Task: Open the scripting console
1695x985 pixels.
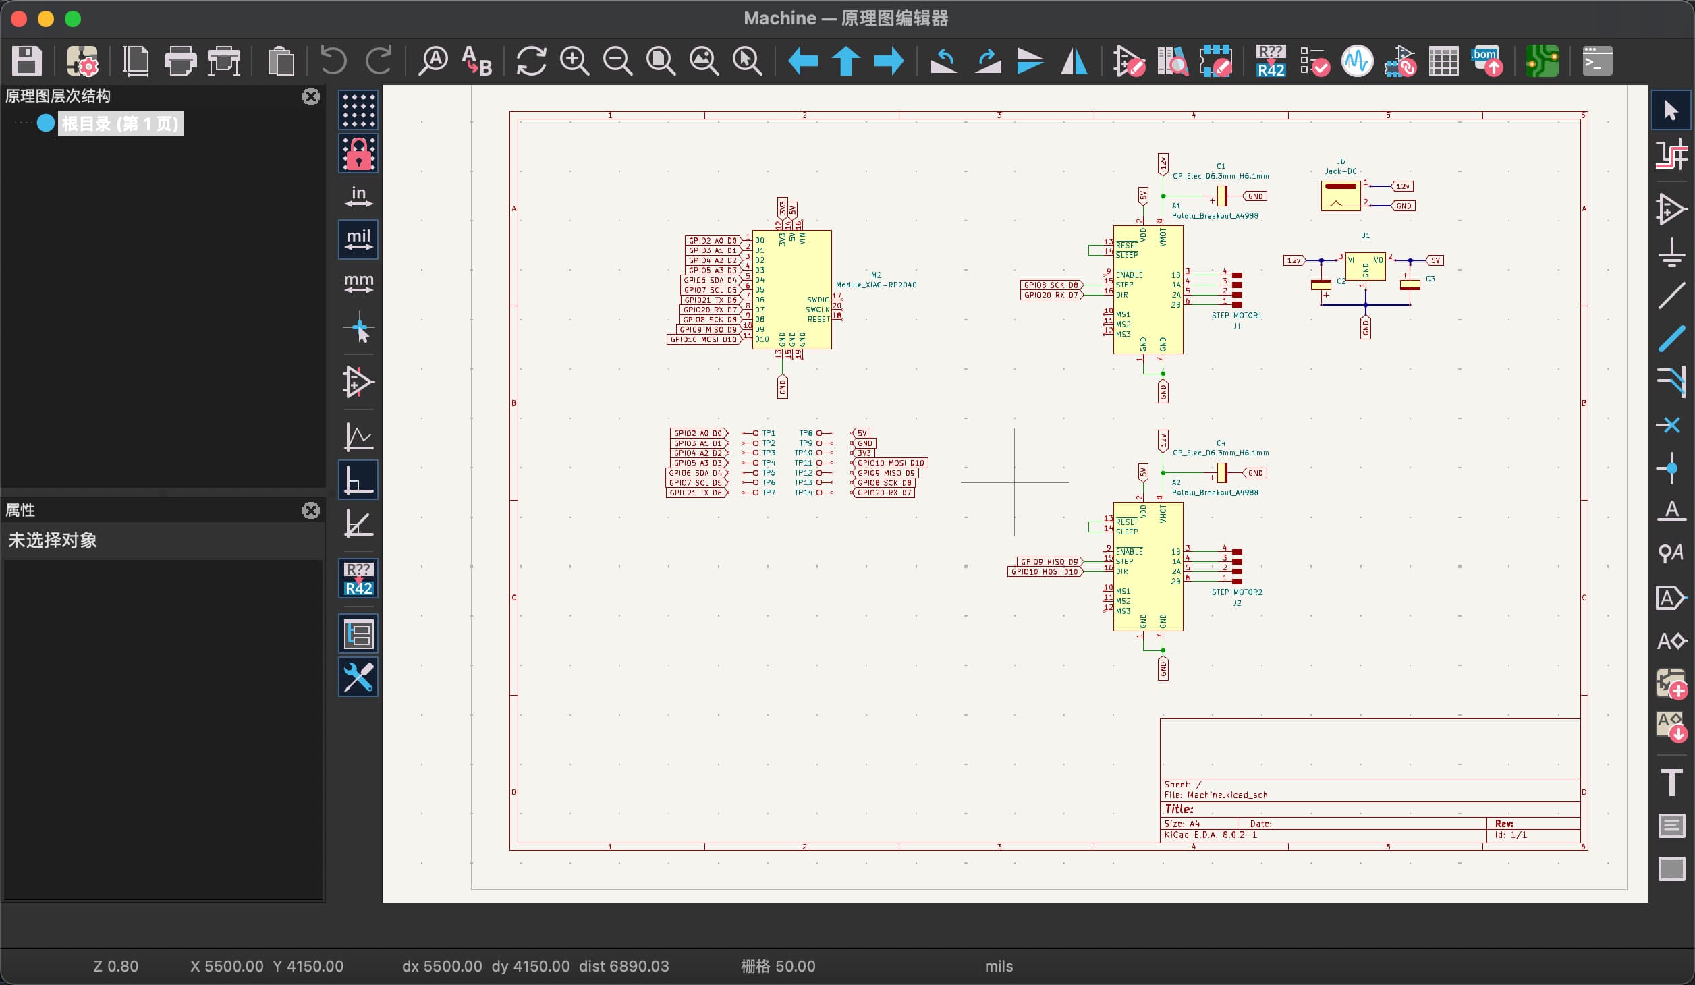Action: tap(1598, 61)
